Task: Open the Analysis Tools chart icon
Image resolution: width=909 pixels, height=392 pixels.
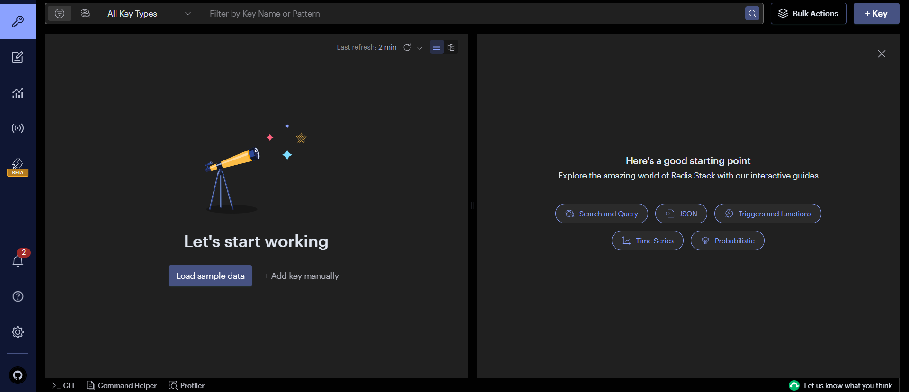Action: coord(18,93)
